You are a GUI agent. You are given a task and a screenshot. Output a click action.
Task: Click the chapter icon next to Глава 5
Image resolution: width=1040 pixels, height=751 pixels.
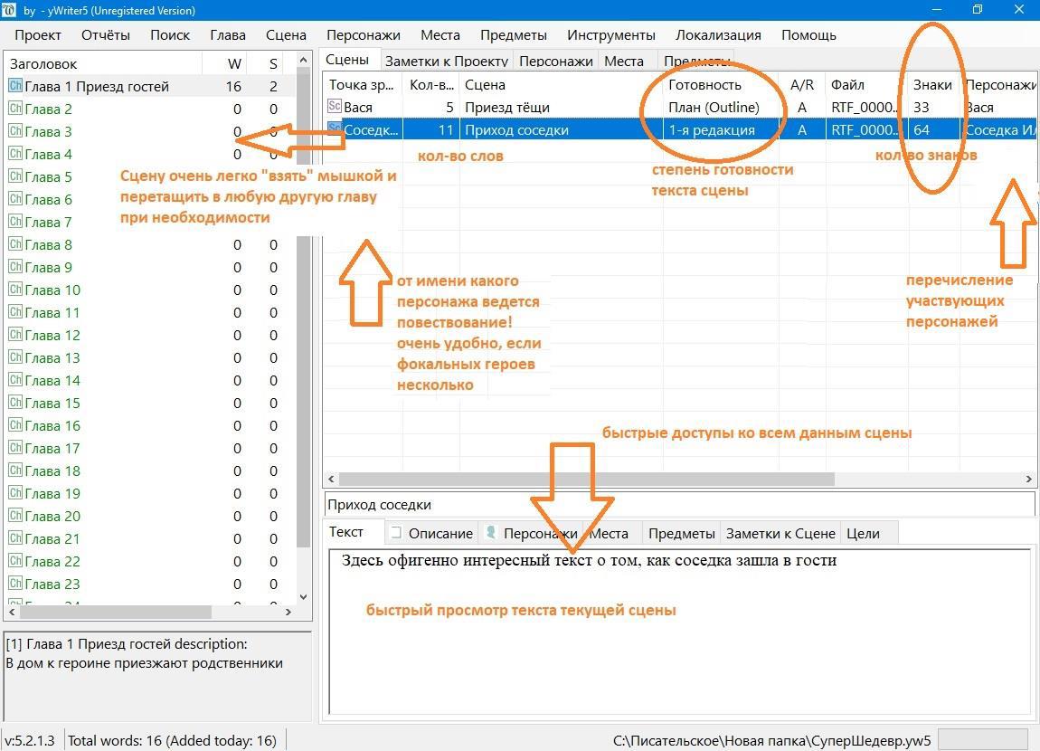[x=14, y=176]
